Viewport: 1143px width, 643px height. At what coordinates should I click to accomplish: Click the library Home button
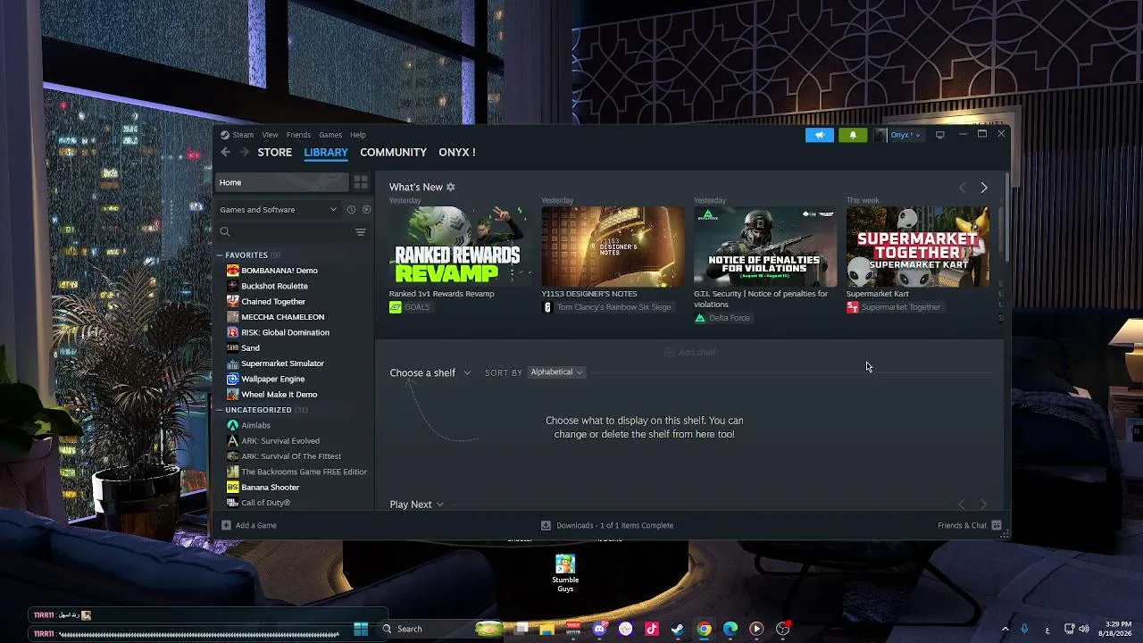tap(282, 182)
